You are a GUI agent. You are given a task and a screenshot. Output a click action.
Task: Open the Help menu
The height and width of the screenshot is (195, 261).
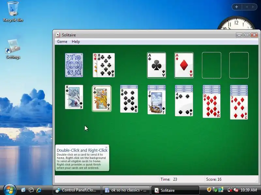click(76, 42)
